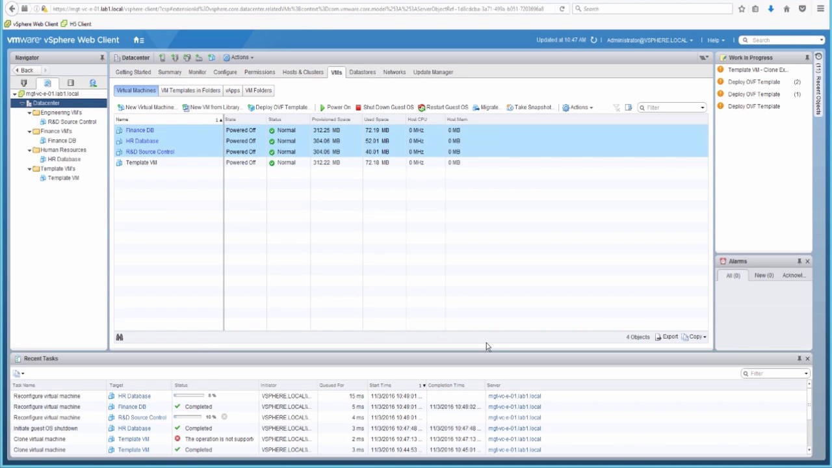Screen dimensions: 832x468
Task: Cancel the R&D Source Control reconfigure task
Action: pos(224,417)
